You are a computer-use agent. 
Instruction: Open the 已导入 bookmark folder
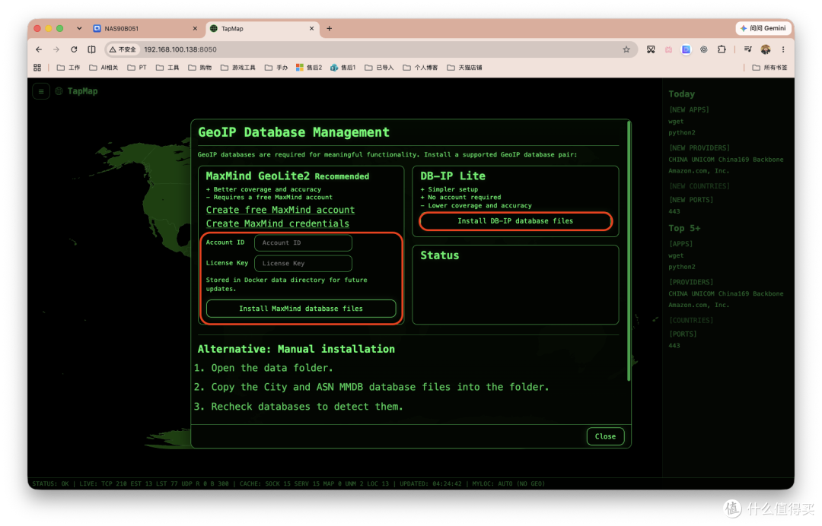pyautogui.click(x=379, y=68)
